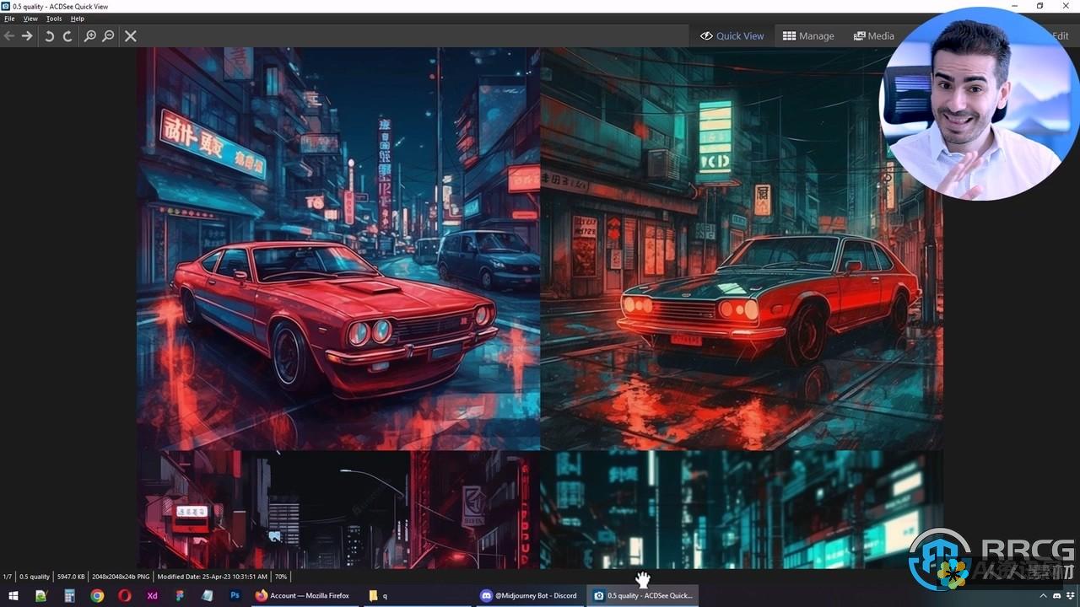The width and height of the screenshot is (1080, 607).
Task: Switch to Media mode
Action: (x=873, y=35)
